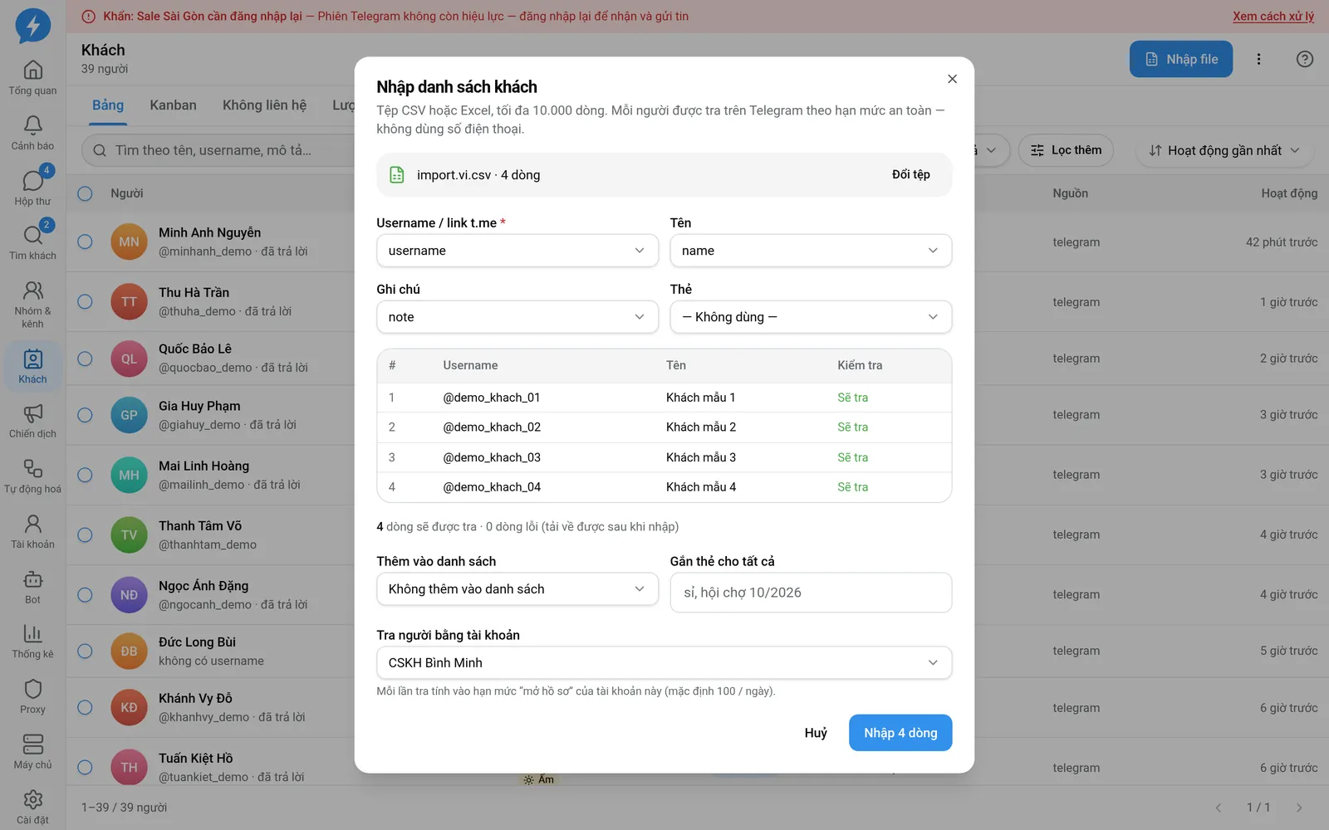This screenshot has height=830, width=1329.
Task: Open Cảnh báo bell icon in sidebar
Action: [33, 125]
